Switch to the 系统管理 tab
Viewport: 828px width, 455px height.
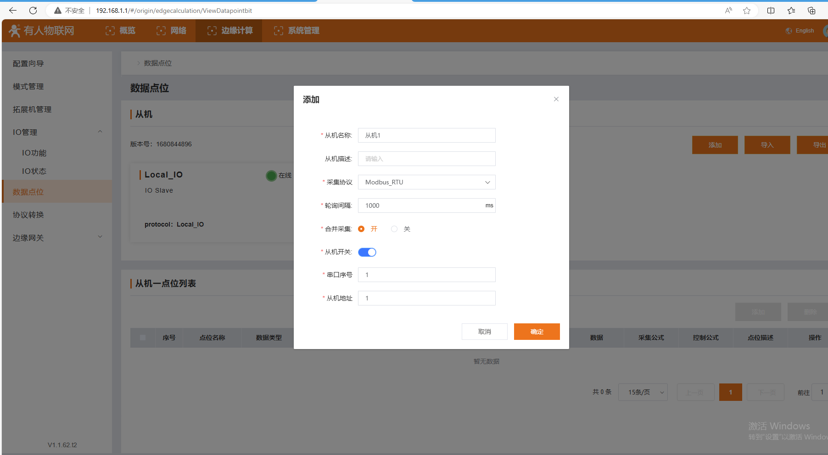coord(297,31)
